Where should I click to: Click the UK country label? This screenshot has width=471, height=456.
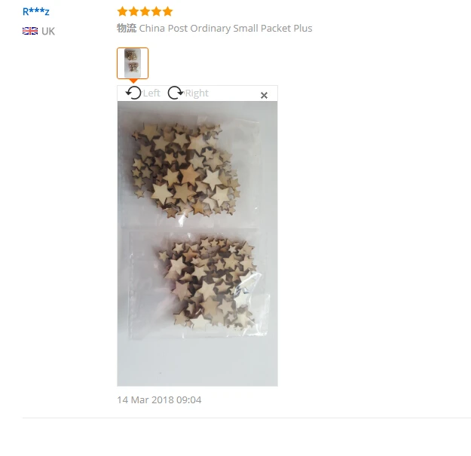tap(48, 31)
